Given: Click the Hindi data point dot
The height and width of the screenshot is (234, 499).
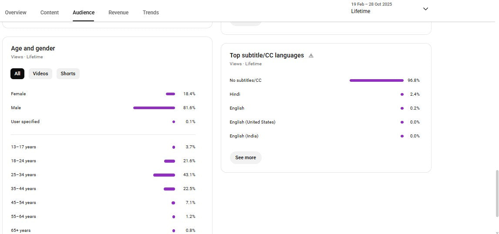Looking at the screenshot, I should [402, 94].
